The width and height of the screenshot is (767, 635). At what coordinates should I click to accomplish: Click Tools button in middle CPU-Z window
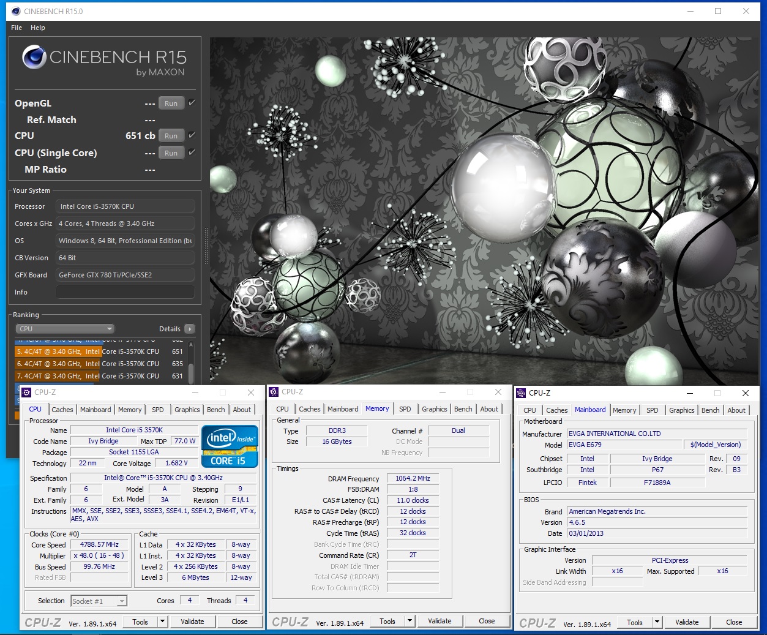click(387, 621)
